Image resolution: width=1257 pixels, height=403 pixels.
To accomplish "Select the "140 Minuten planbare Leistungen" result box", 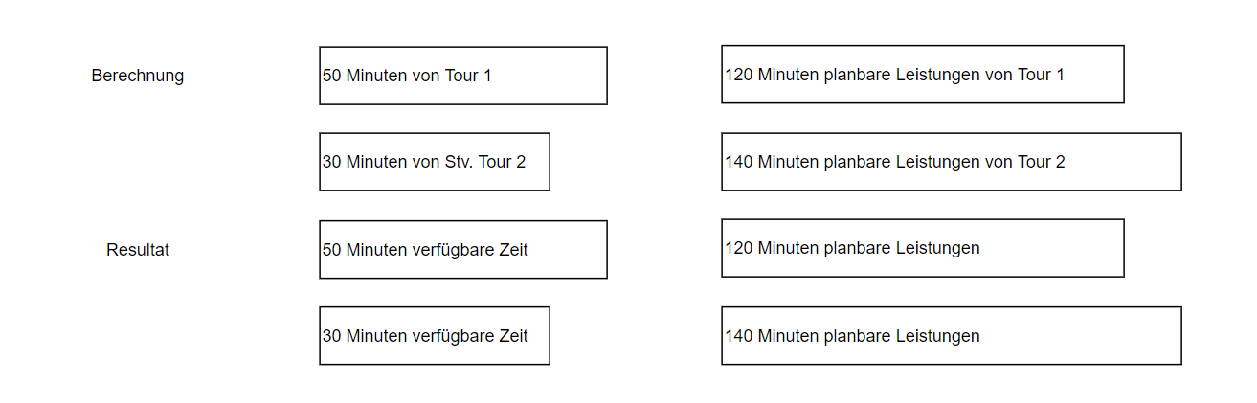I will [x=952, y=336].
